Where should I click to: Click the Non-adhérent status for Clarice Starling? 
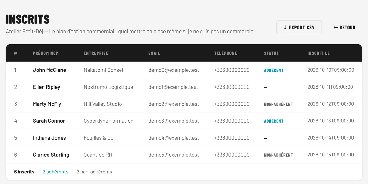tap(278, 155)
